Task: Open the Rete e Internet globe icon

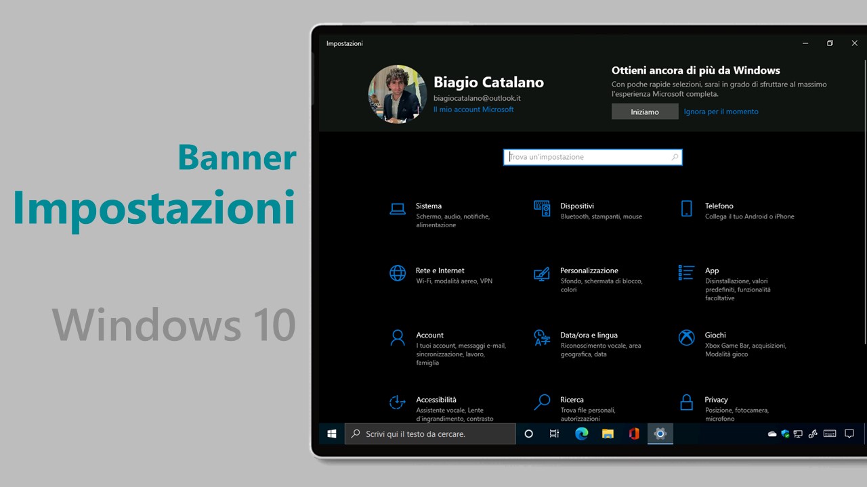Action: pos(398,273)
